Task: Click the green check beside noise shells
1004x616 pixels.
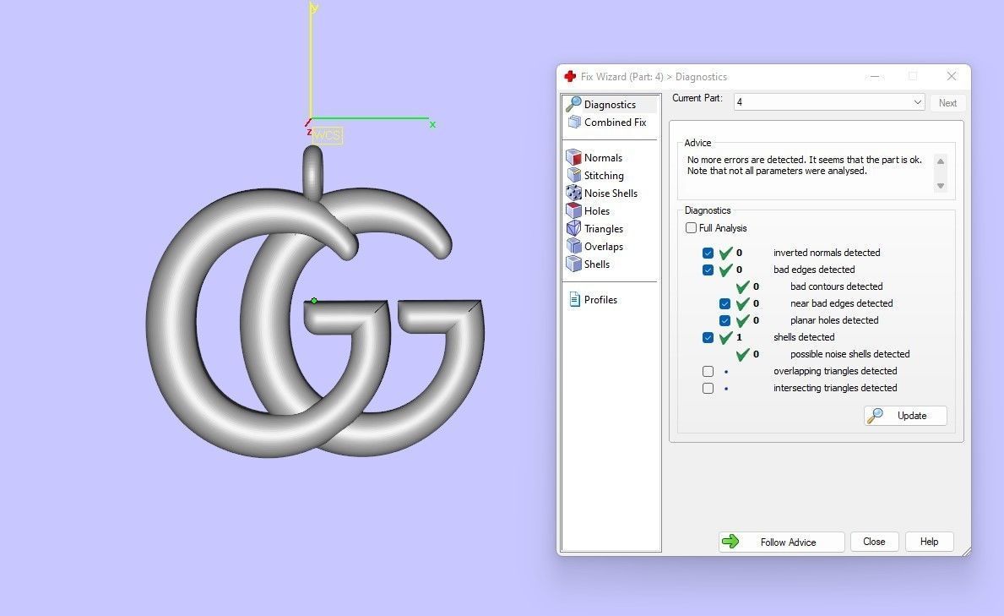Action: tap(743, 354)
